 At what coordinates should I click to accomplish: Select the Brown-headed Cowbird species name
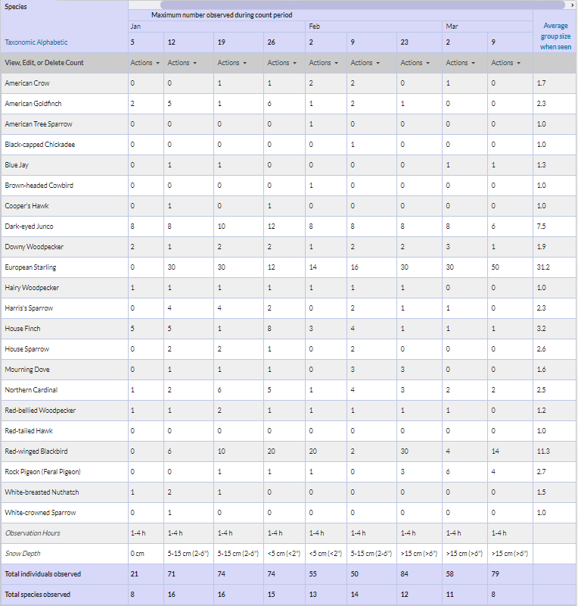click(39, 186)
